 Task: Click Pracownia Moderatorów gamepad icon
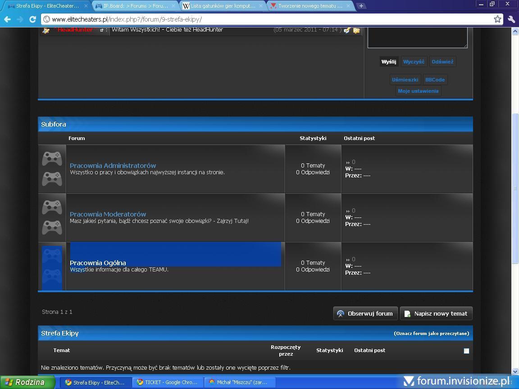coord(52,217)
